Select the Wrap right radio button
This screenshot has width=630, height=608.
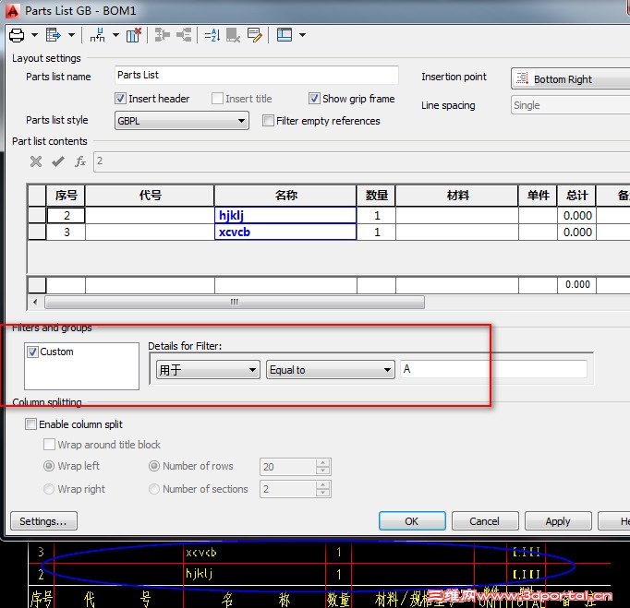[x=49, y=489]
